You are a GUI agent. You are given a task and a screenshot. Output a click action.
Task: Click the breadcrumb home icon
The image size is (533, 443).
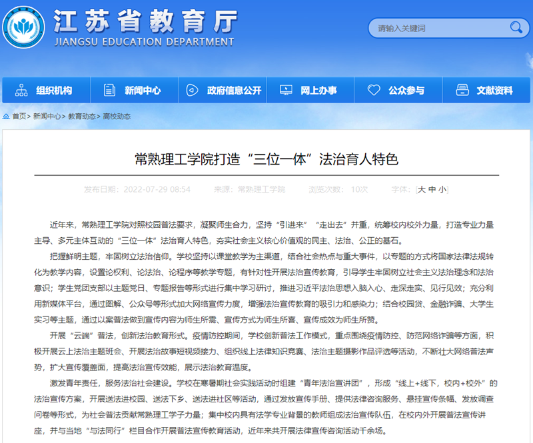click(6, 117)
